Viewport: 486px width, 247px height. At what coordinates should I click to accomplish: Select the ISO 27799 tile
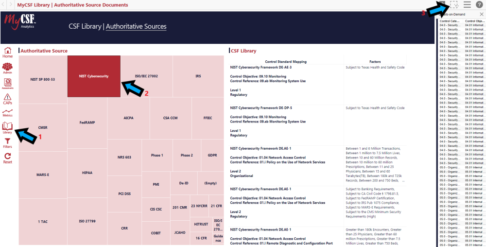click(87, 221)
